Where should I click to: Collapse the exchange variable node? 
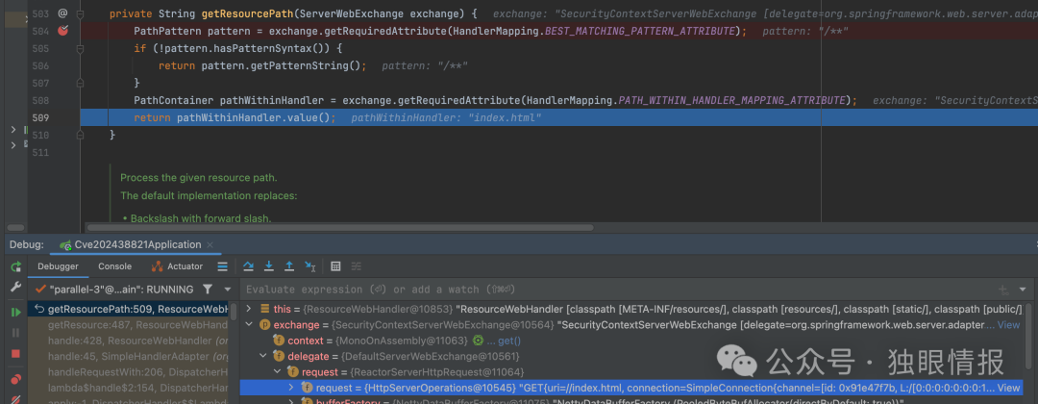(x=249, y=324)
